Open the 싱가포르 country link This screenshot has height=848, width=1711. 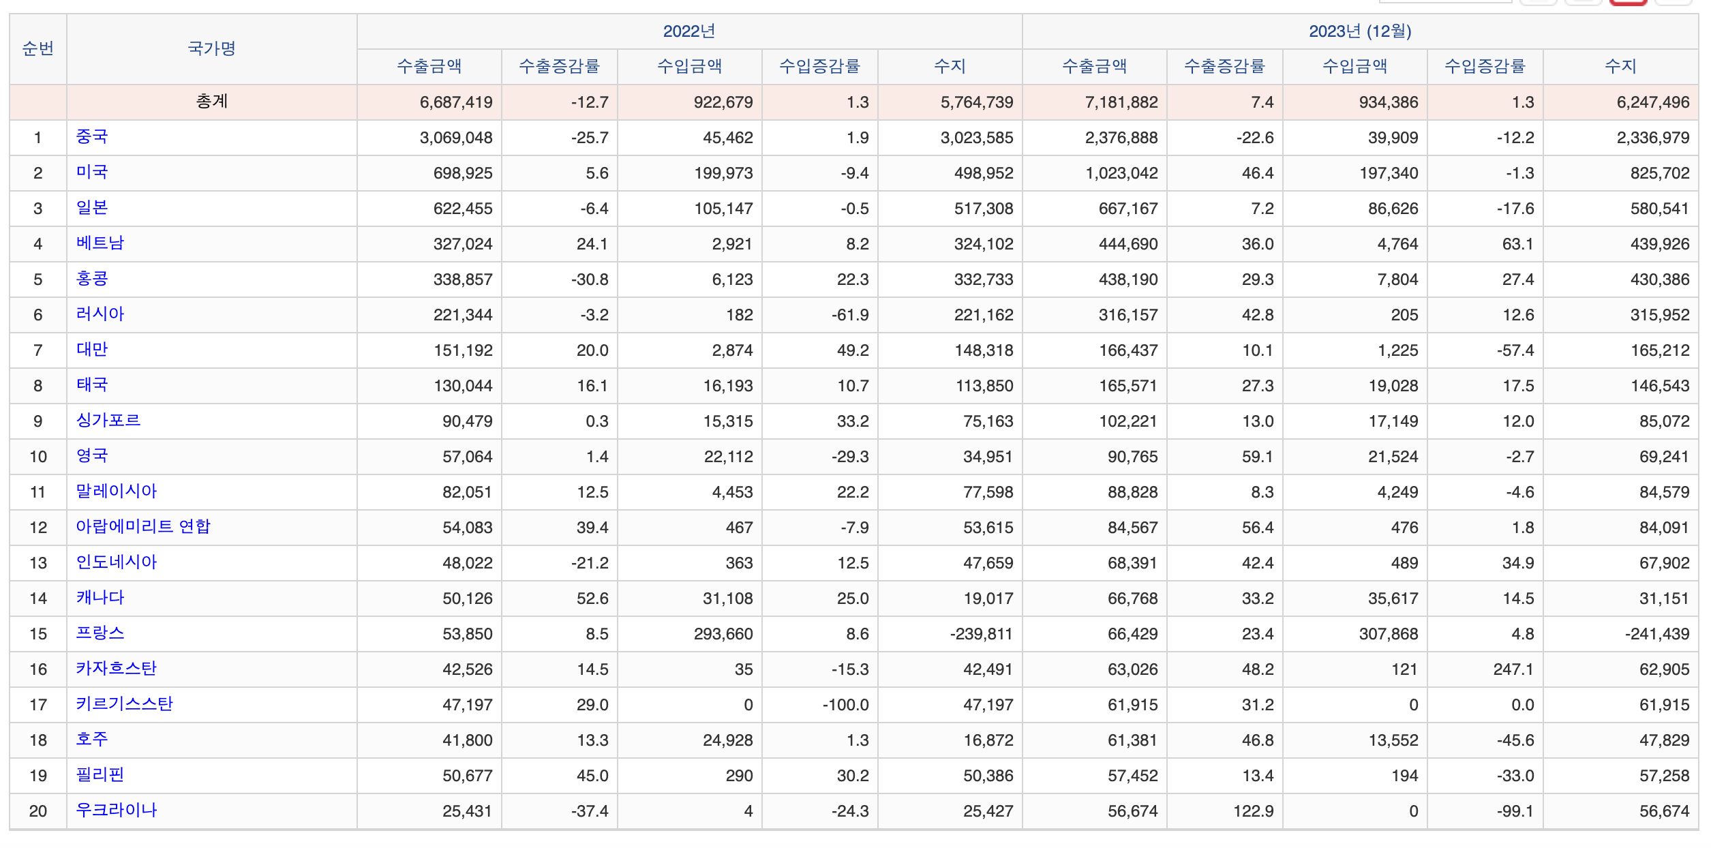[108, 421]
